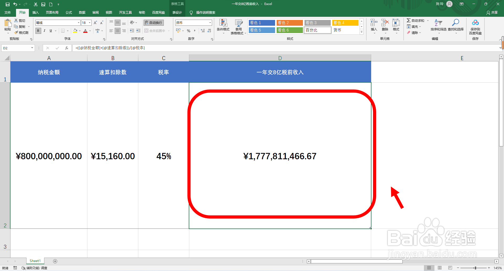Switch to the Page Layout (页面布局) tab
Viewport: 504px width, 271px height.
pyautogui.click(x=52, y=13)
